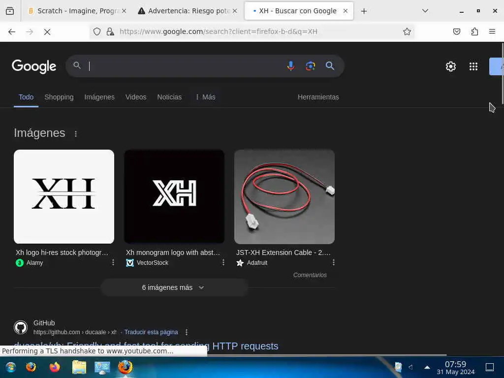Screen dimensions: 504x378
Task: Open GitHub result favicon
Action: coord(21,327)
